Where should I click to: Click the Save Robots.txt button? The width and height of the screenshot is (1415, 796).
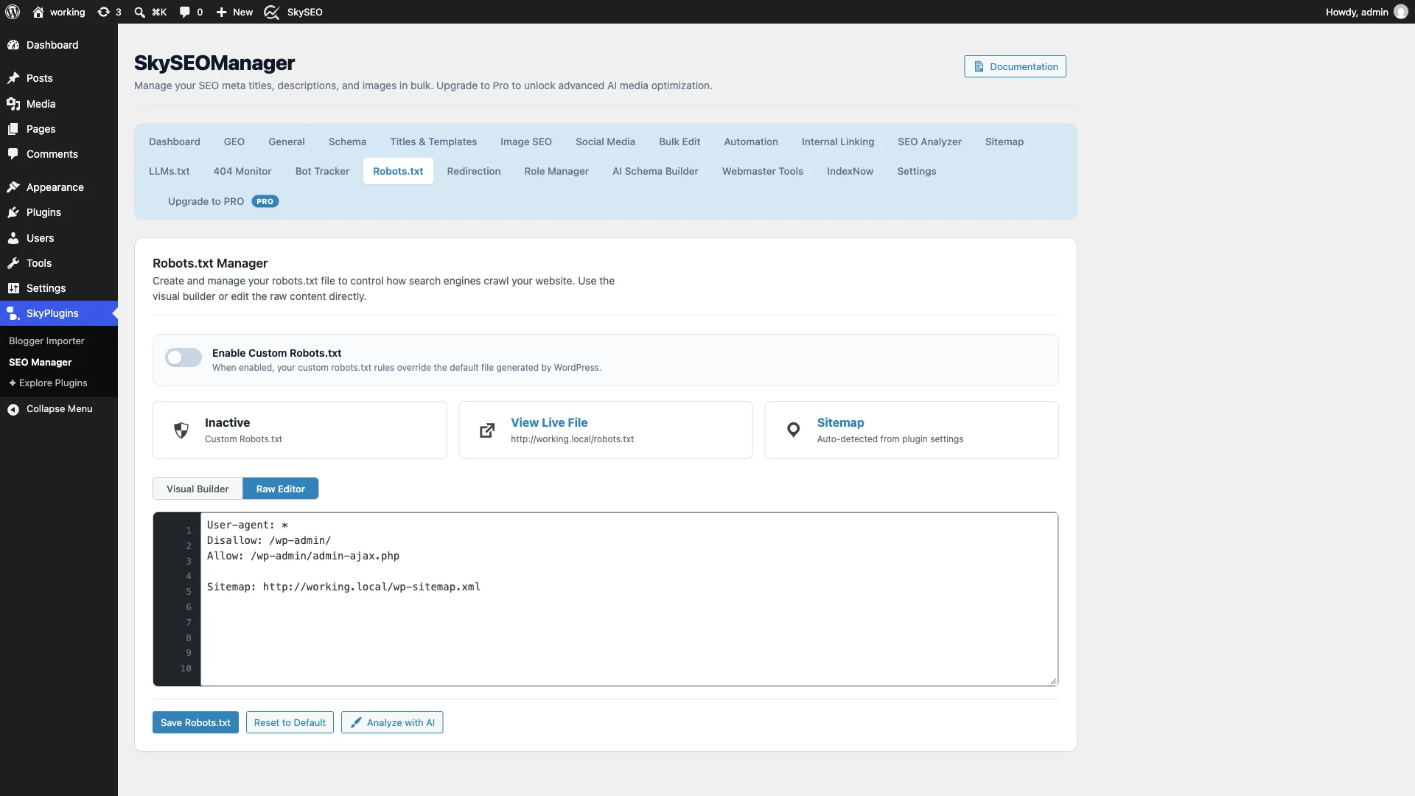[x=195, y=722]
